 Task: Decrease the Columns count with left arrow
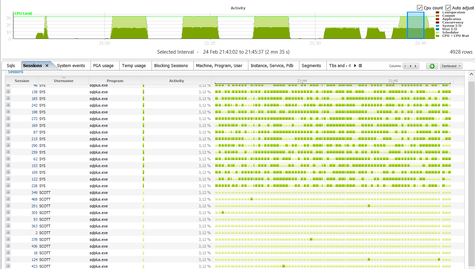tap(411, 66)
